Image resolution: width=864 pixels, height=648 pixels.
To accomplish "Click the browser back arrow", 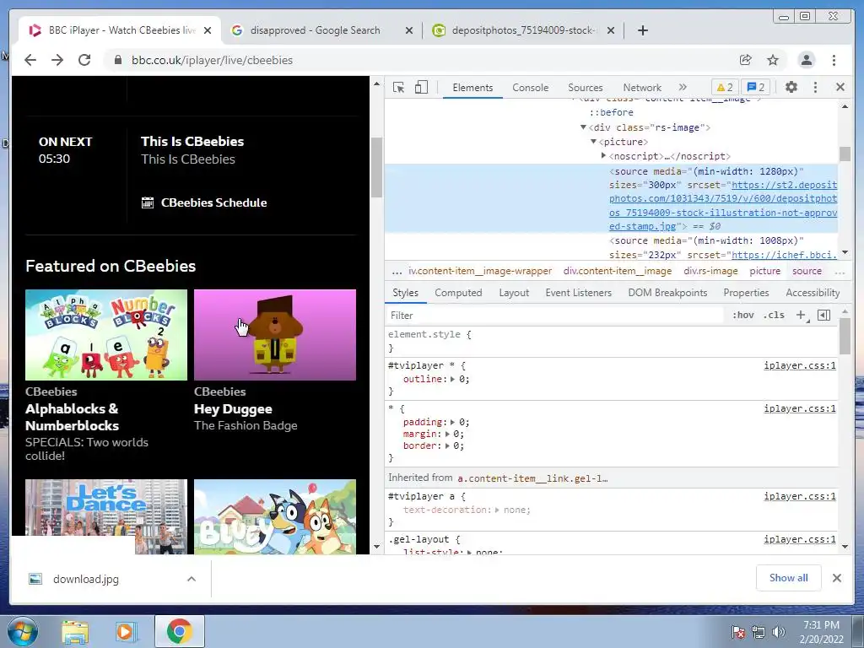I will (30, 60).
